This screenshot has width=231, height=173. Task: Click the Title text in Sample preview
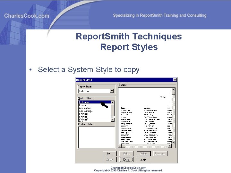(x=163, y=97)
